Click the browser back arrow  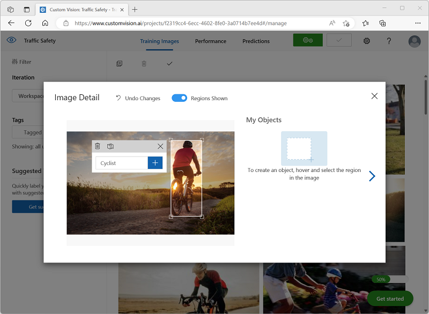[x=11, y=23]
